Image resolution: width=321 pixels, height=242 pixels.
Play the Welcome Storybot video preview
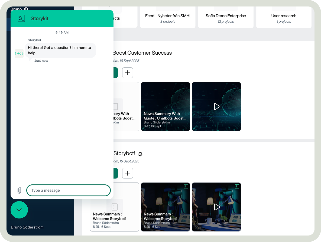coord(217,207)
